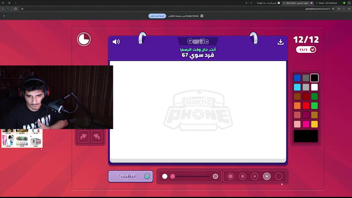Close the Kick Dashboard tab
The image size is (352, 198).
pos(317,3)
